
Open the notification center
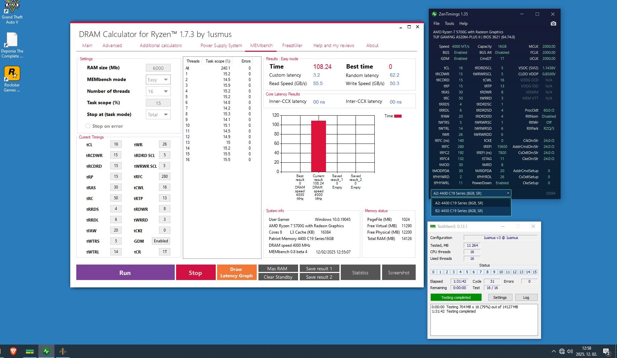[607, 352]
